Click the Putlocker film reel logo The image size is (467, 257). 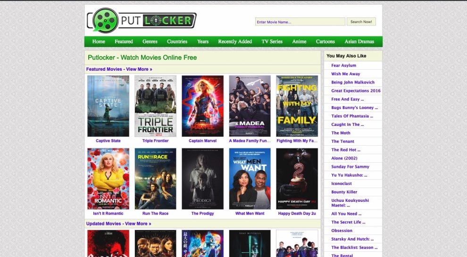point(106,20)
